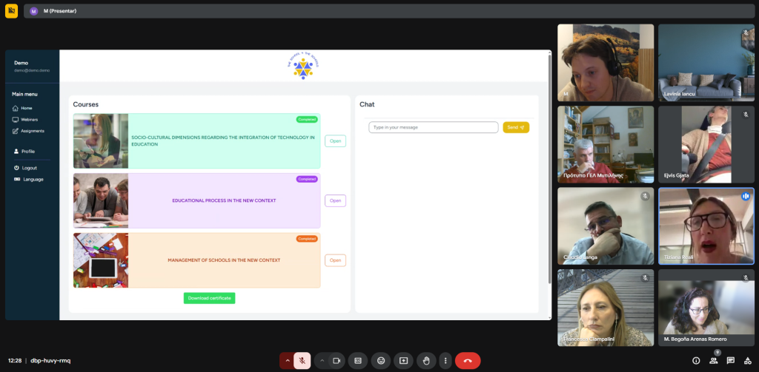Send an emoji reaction

pos(381,361)
